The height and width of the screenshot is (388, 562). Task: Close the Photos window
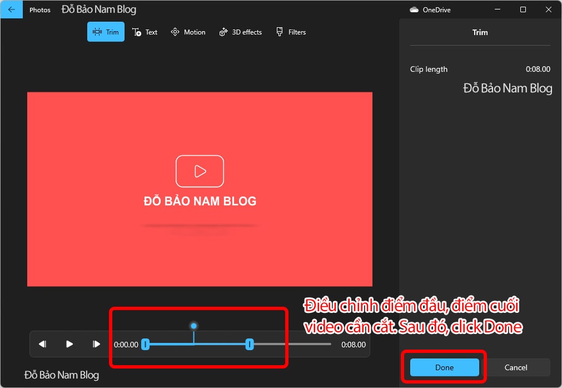tap(548, 9)
